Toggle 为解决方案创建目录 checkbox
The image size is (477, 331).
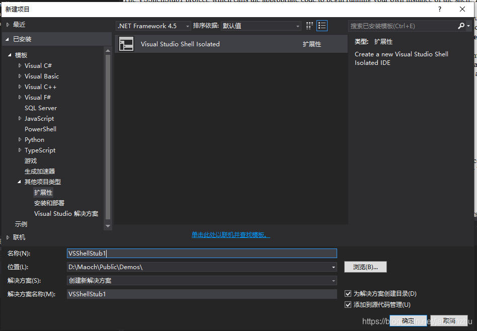coord(348,294)
